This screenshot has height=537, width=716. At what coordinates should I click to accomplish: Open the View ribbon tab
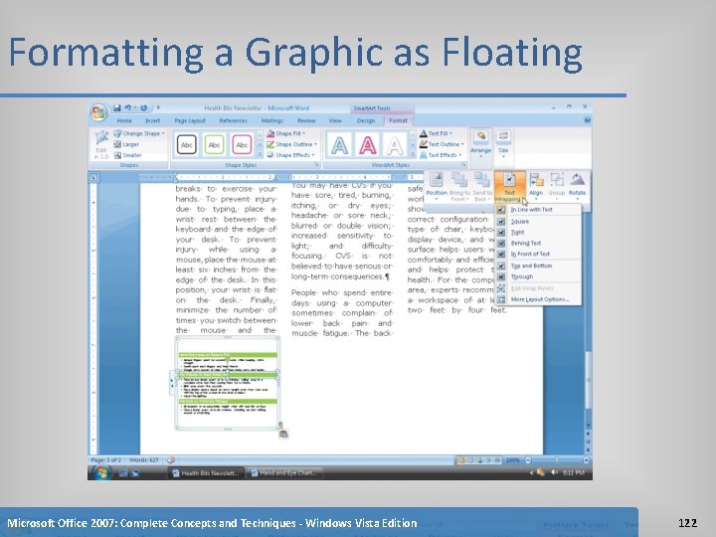click(335, 120)
